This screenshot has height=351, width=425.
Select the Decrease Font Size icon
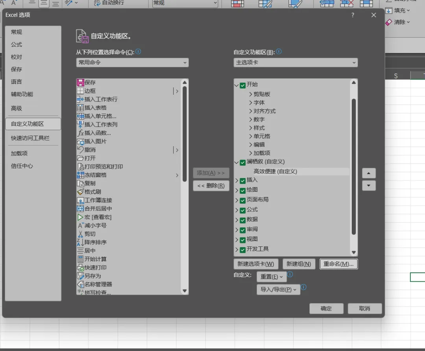[81, 225]
